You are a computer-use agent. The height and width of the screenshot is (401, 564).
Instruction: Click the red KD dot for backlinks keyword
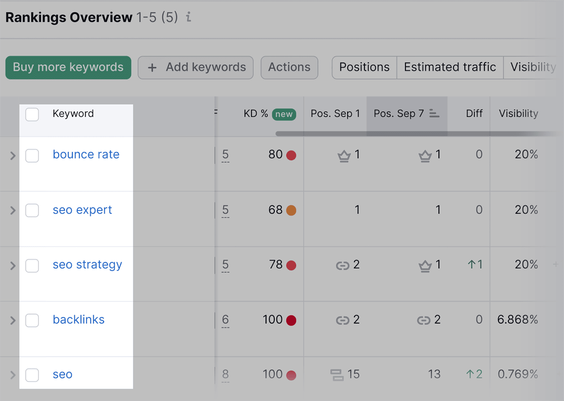coord(291,320)
